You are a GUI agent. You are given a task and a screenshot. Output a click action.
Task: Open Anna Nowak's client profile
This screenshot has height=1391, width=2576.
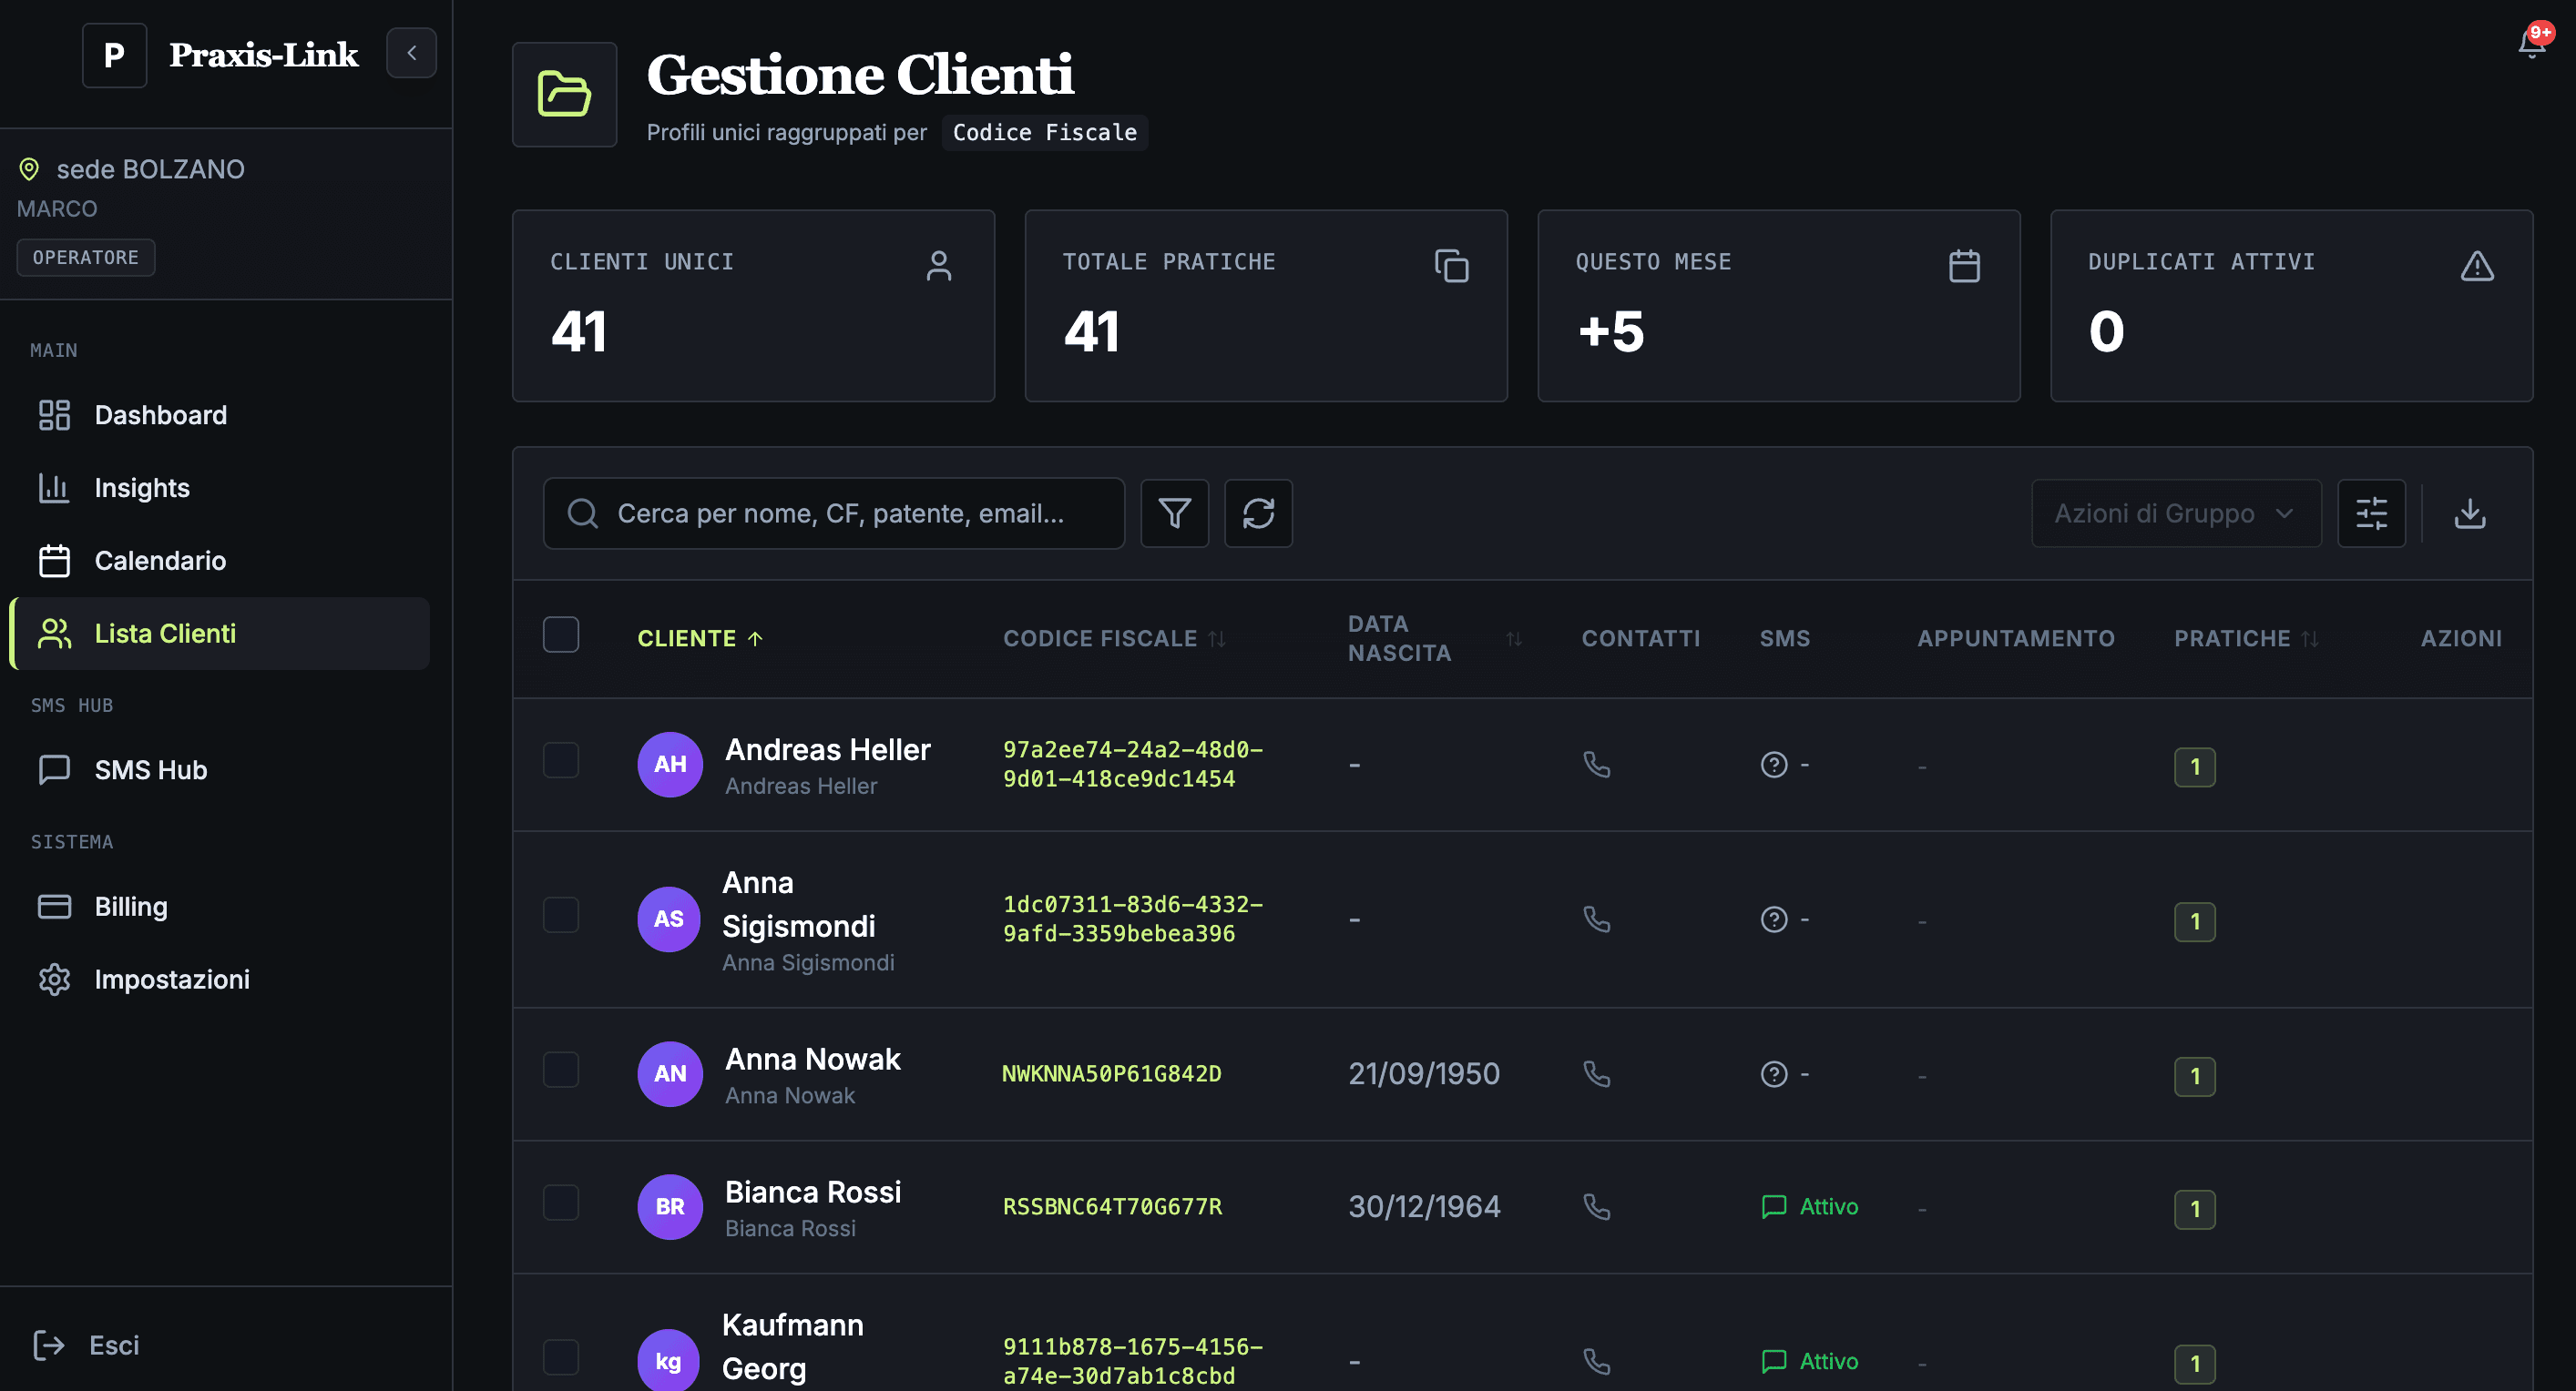[812, 1058]
